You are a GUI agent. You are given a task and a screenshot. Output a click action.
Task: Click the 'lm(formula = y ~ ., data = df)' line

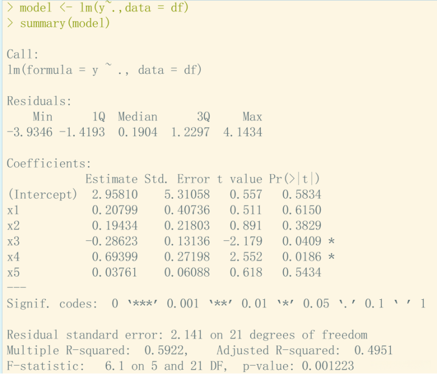[x=104, y=69]
